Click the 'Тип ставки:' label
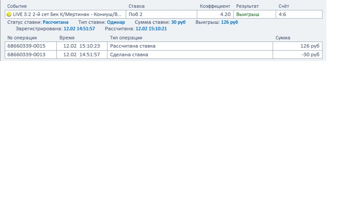Screen dimensions: 355x199 click(x=92, y=22)
